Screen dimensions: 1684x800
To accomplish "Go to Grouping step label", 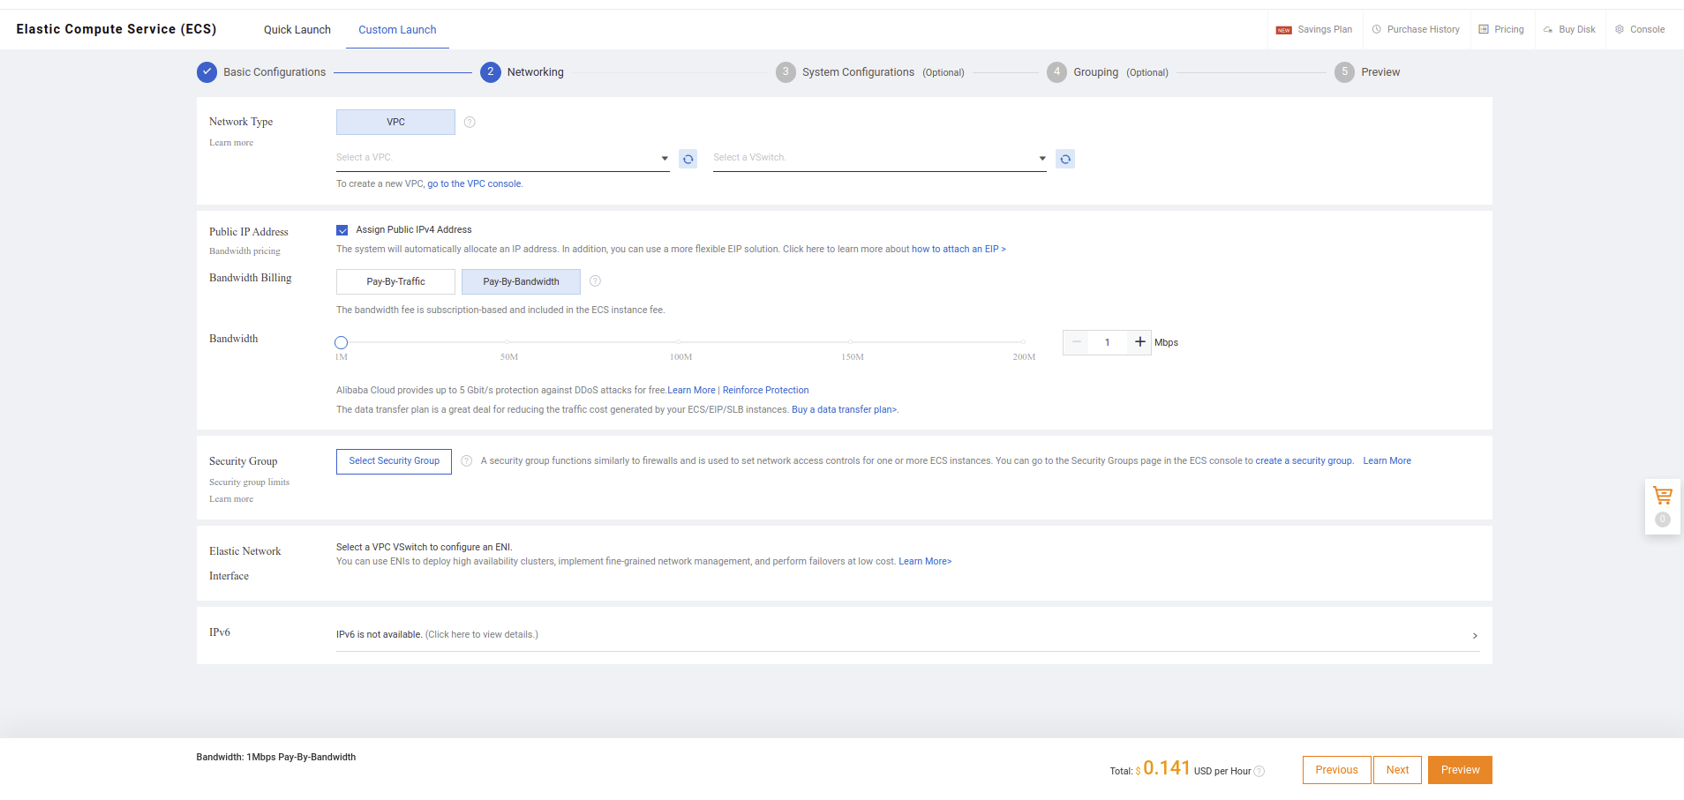I will pos(1095,72).
